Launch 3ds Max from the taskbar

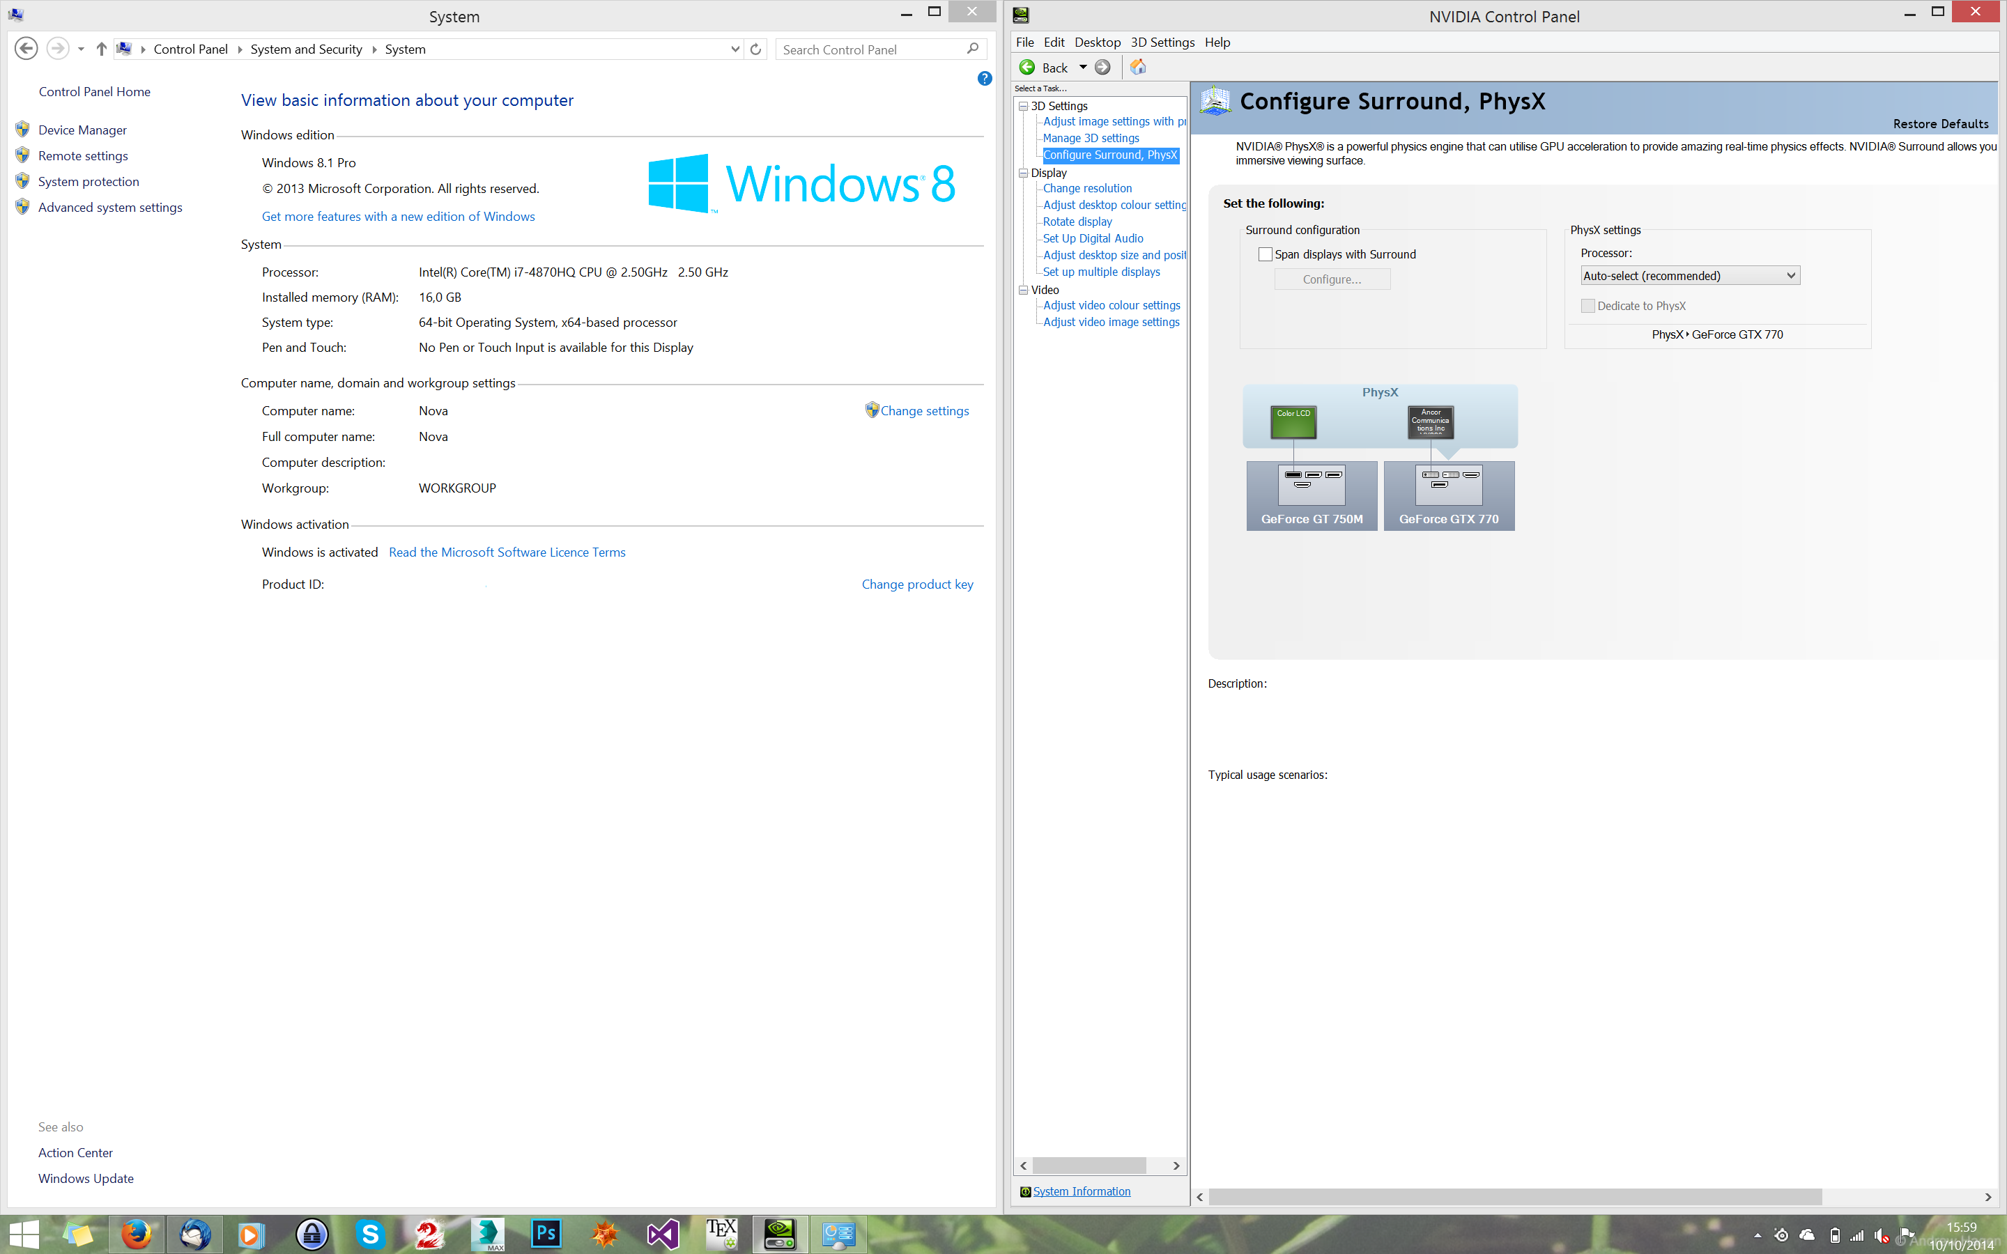(488, 1234)
